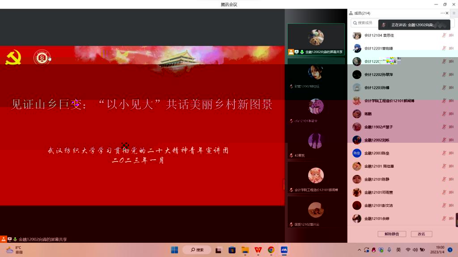Select member 金融12002刘烁 in the list

tap(376, 140)
